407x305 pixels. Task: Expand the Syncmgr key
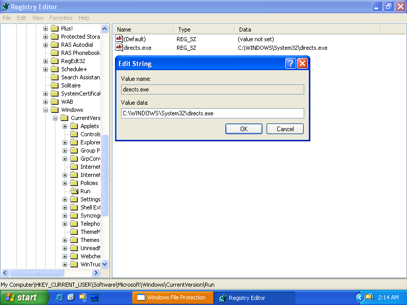pyautogui.click(x=65, y=216)
